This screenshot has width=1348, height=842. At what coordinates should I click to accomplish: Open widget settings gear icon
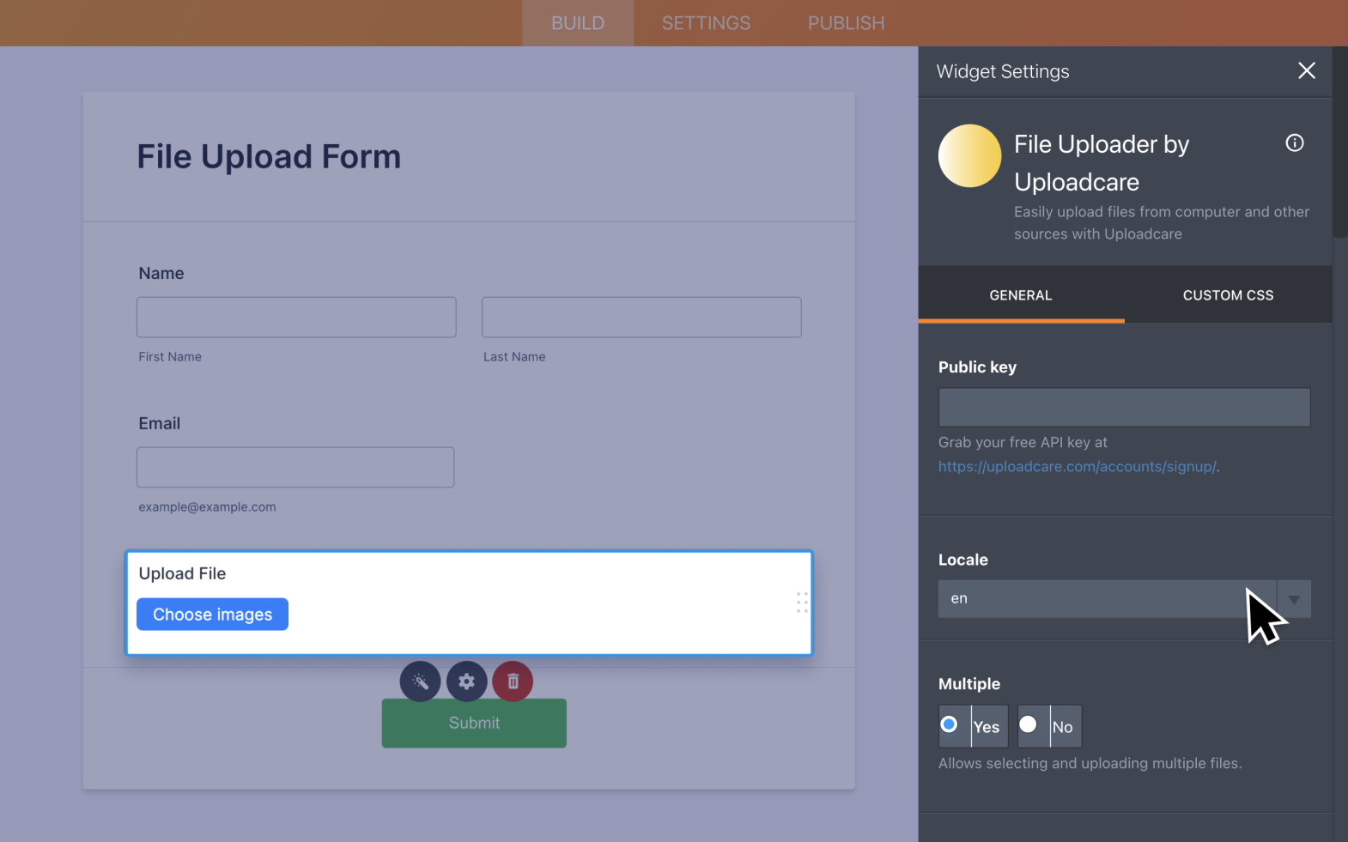(466, 681)
